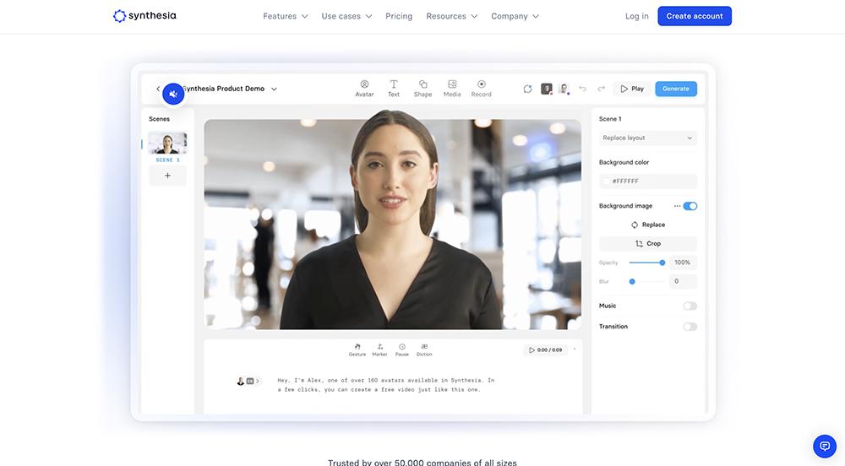Open the Media tool
The height and width of the screenshot is (466, 845).
coord(452,89)
